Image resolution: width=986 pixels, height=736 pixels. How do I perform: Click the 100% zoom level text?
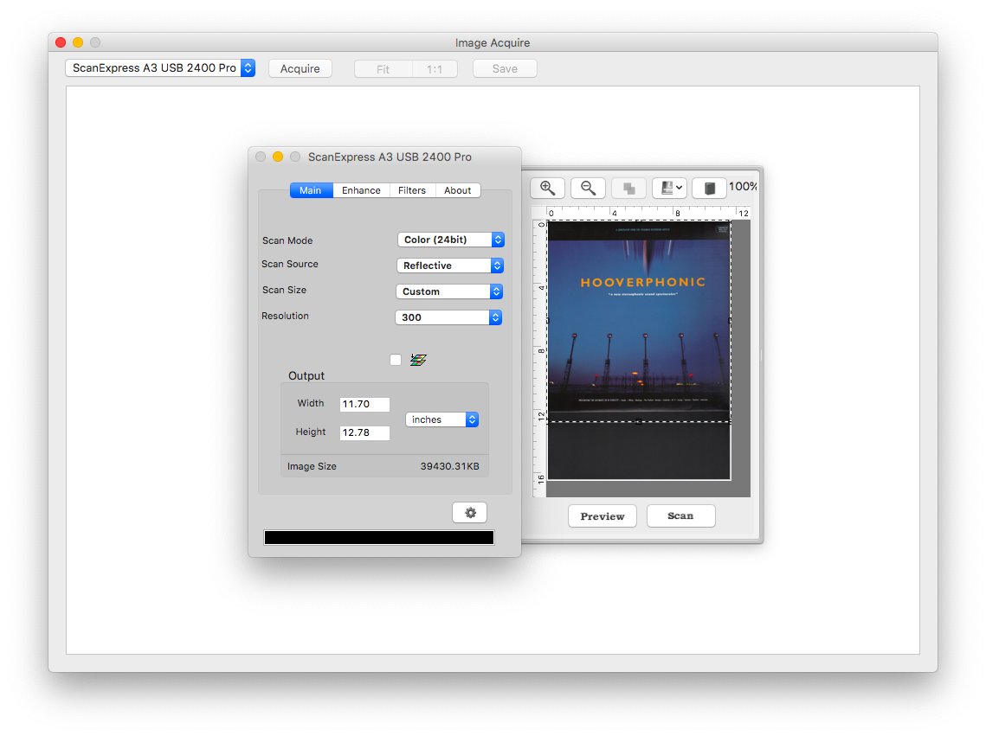(x=743, y=187)
